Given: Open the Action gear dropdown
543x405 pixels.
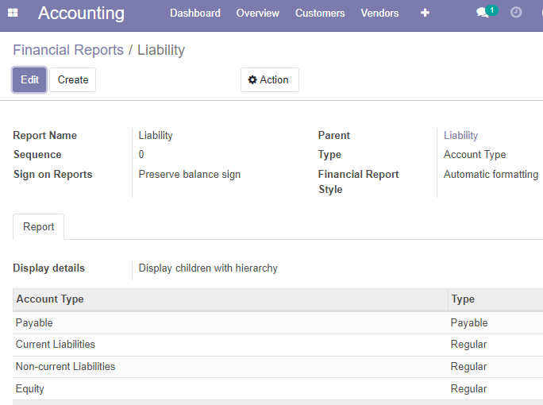Looking at the screenshot, I should [x=269, y=79].
